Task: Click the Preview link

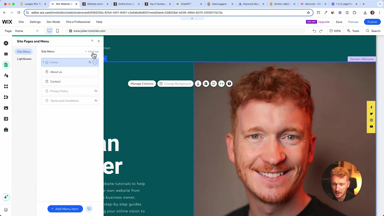Action: [x=353, y=22]
